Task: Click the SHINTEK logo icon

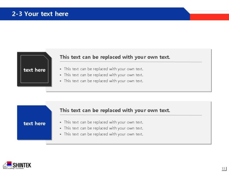Action: (7, 165)
